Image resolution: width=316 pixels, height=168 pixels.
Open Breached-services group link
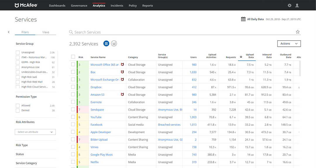(x=169, y=124)
